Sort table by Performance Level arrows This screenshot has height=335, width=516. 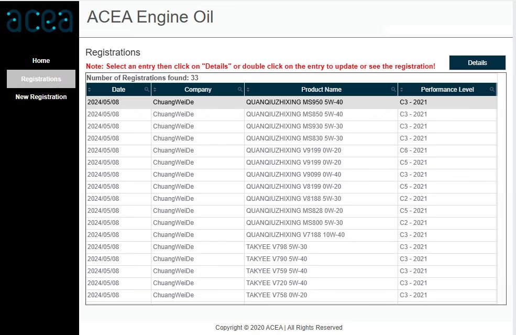point(401,90)
